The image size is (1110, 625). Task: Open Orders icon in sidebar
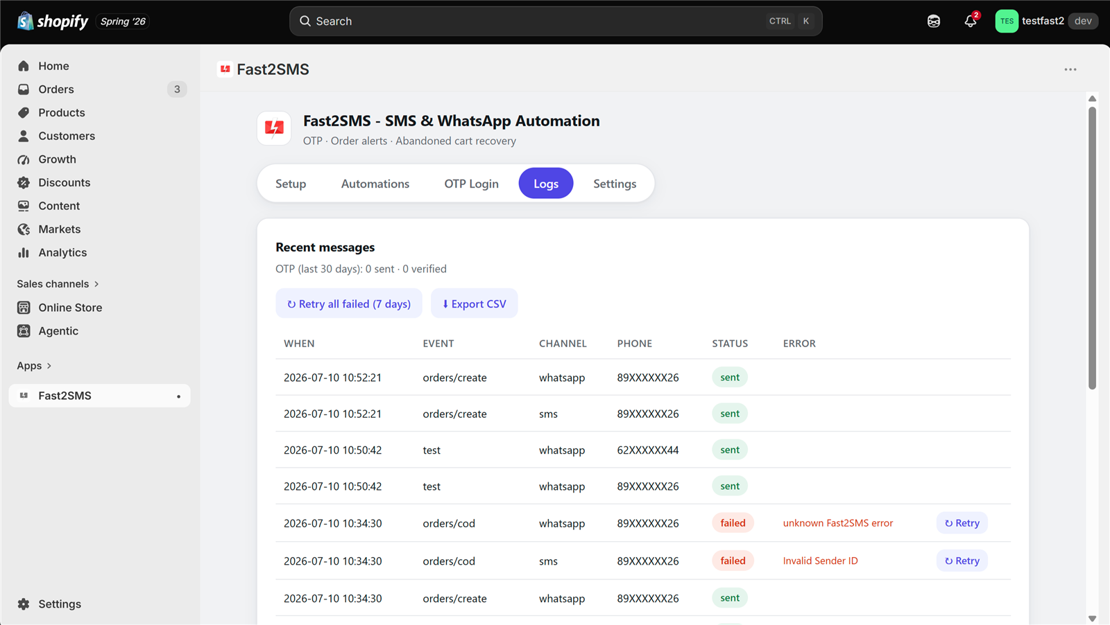24,89
